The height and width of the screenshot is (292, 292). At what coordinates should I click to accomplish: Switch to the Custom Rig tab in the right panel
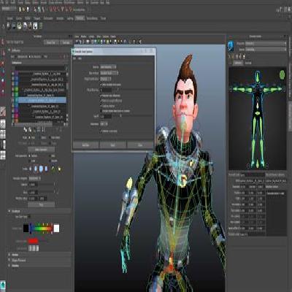coord(248,63)
